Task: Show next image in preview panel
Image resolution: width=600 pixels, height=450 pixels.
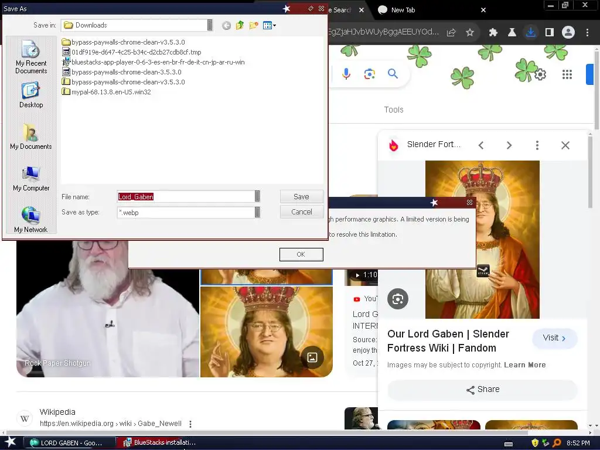Action: coord(509,145)
